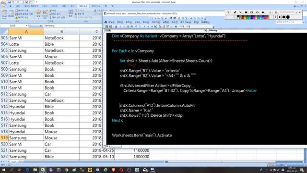Select the hollow rectangle drawing tool
This screenshot has width=307, height=173.
(x=251, y=12)
